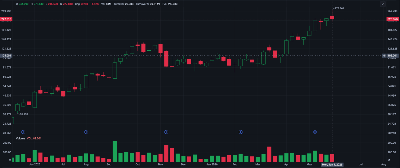400x168 pixels.
Task: Click the plus icon beside 105.001 price
Action: [384, 56]
